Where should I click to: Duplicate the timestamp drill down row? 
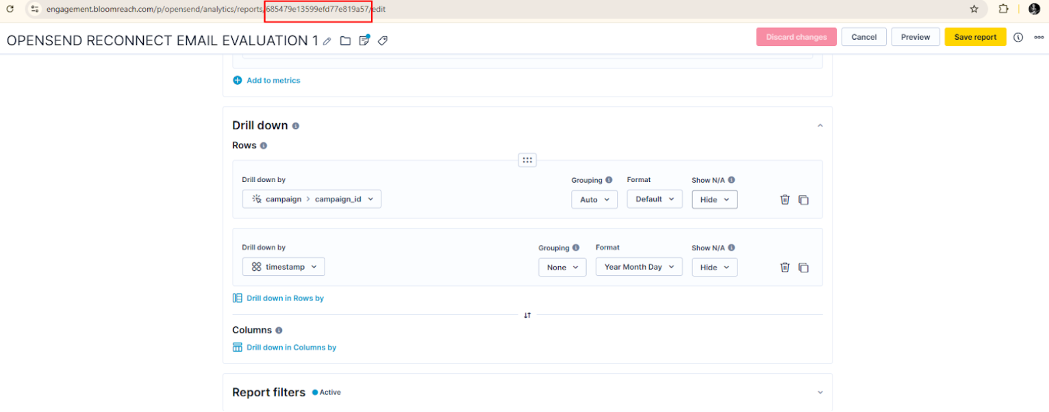point(804,268)
